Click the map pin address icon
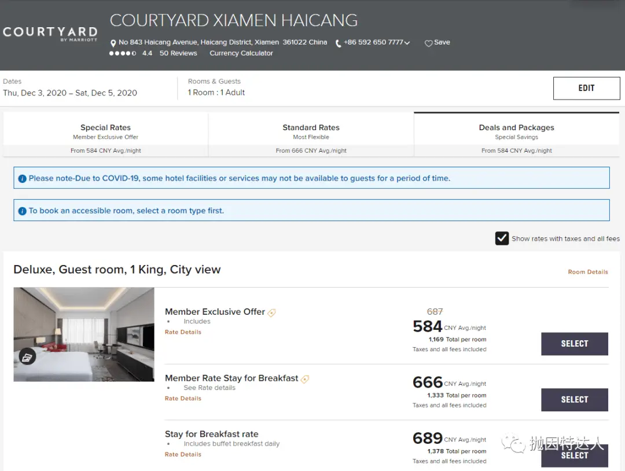The image size is (625, 471). coord(113,43)
